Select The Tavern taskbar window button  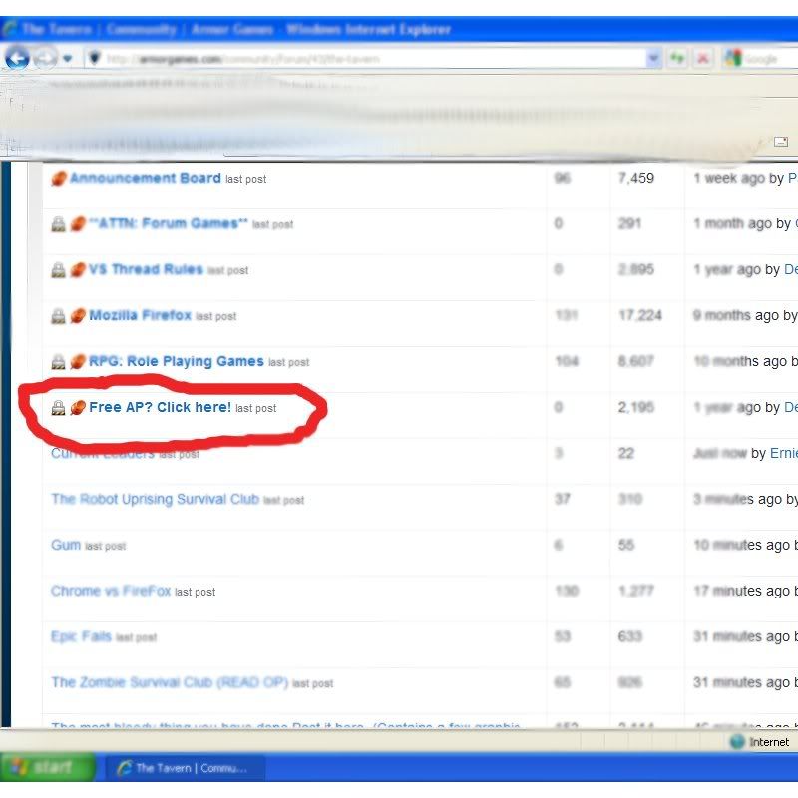pyautogui.click(x=186, y=768)
